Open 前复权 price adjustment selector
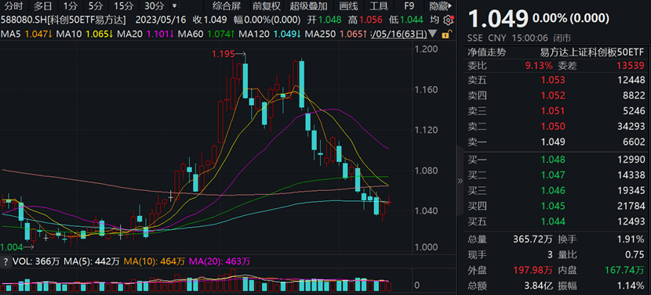 coord(267,6)
